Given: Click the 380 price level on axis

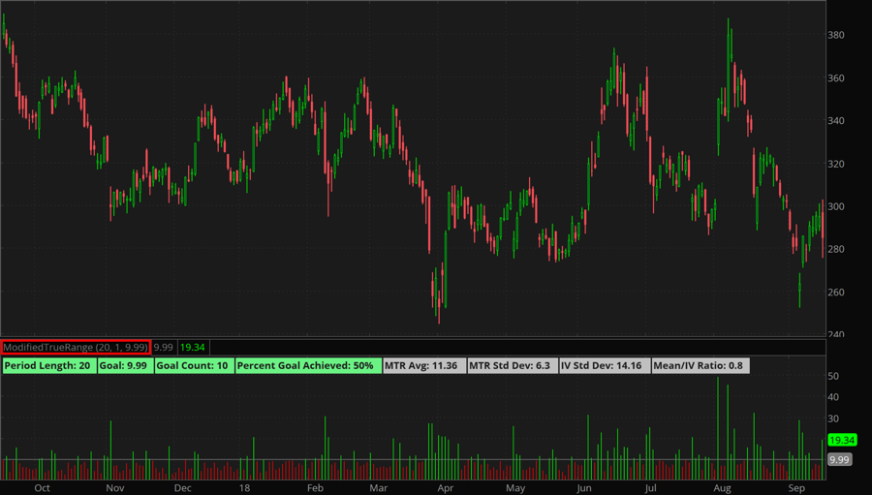Looking at the screenshot, I should click(837, 36).
